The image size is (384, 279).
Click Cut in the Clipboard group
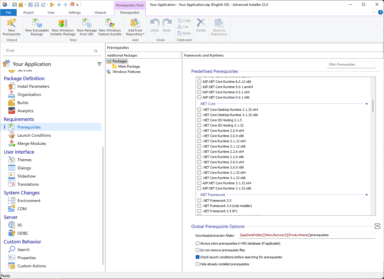(x=183, y=27)
